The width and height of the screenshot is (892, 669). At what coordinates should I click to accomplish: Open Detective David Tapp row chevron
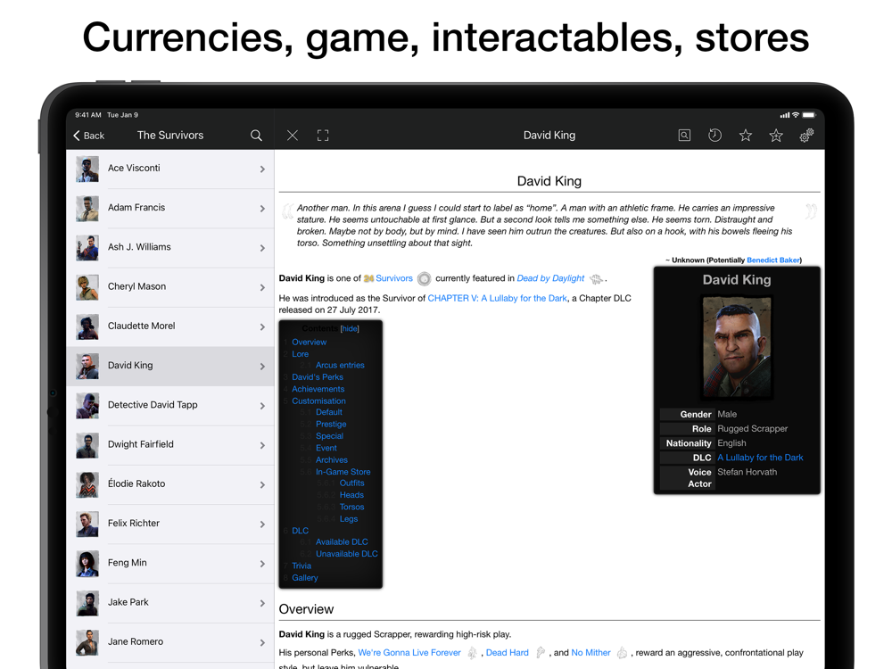tap(262, 406)
